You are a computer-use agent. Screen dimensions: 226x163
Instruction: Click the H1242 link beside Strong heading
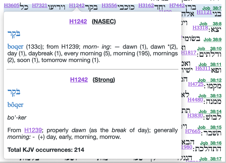(79, 80)
